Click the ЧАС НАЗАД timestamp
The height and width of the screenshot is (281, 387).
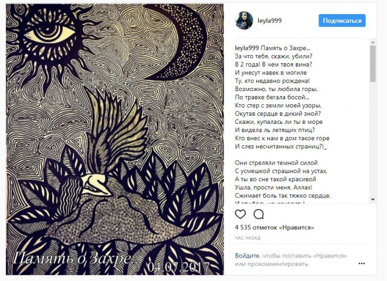[x=247, y=238]
